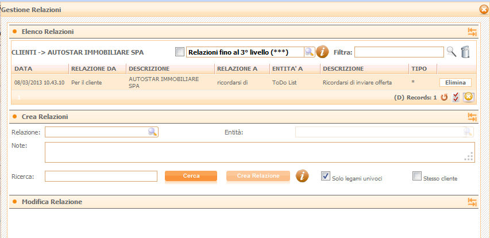
Task: Click info icon next to relation level
Action: point(322,52)
